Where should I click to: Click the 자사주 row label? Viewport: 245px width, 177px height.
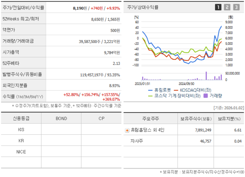coord(137,141)
